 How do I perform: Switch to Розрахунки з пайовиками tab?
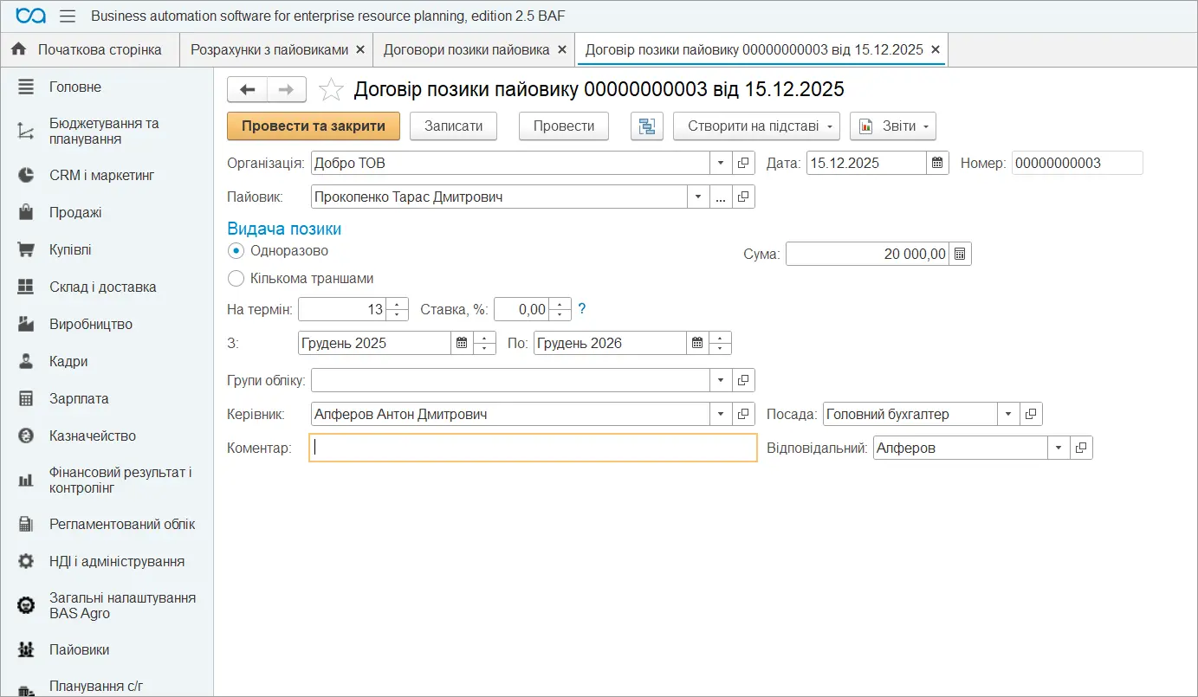click(x=269, y=50)
